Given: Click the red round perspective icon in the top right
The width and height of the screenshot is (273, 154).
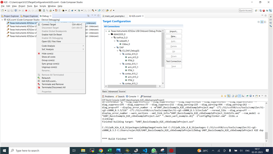Looking at the screenshot, I should [264, 11].
